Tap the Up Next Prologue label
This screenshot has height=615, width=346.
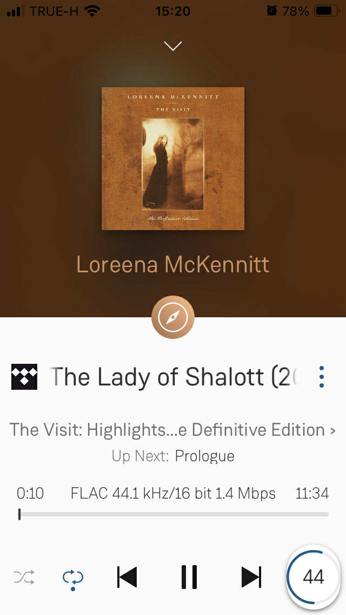point(173,456)
